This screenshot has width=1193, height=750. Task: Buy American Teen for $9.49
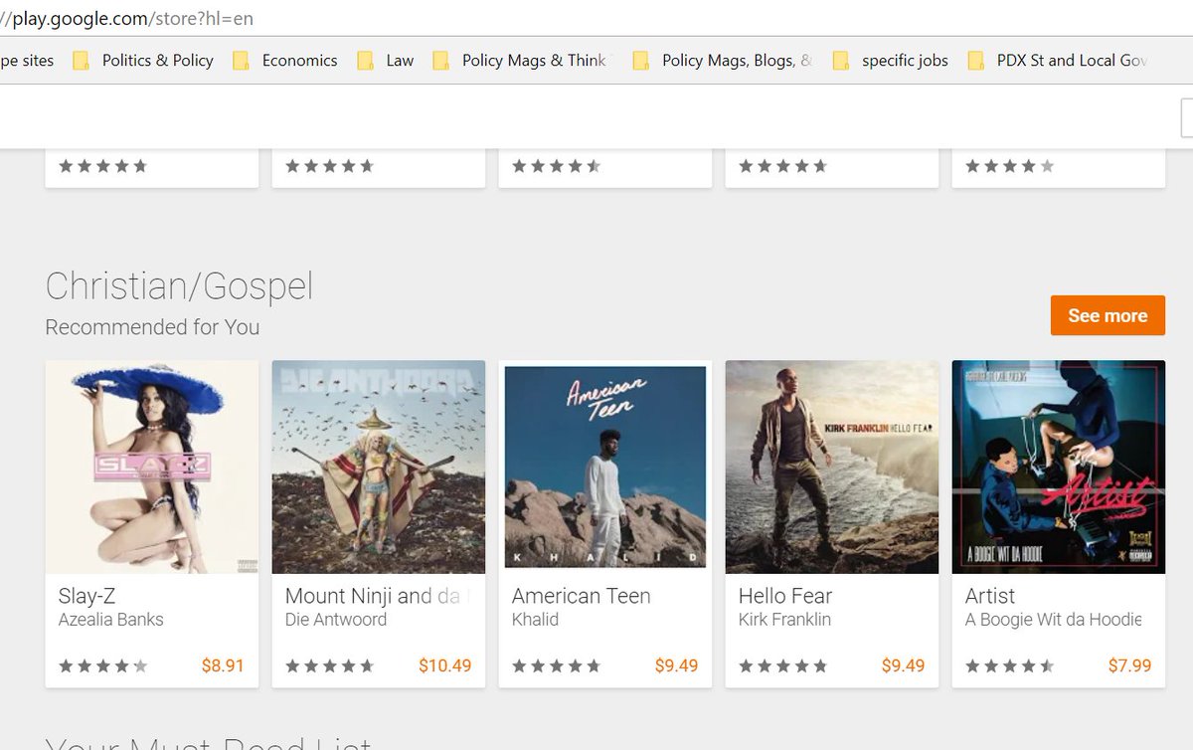click(676, 665)
